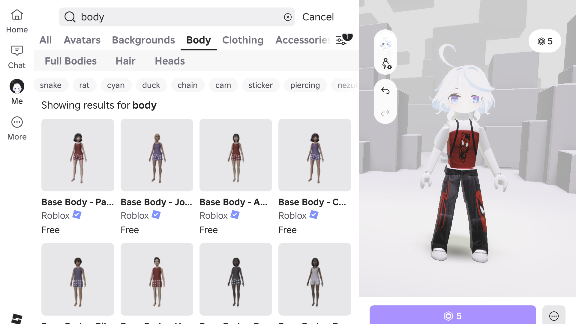Redo the avatar change

tap(385, 113)
